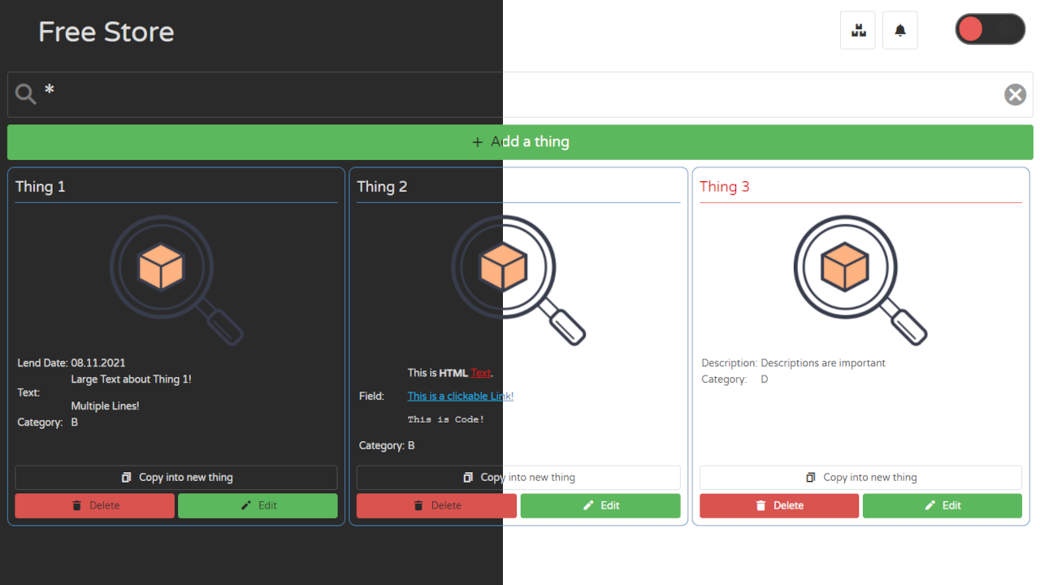The width and height of the screenshot is (1040, 585).
Task: Open Thing 2 card title
Action: click(x=382, y=187)
